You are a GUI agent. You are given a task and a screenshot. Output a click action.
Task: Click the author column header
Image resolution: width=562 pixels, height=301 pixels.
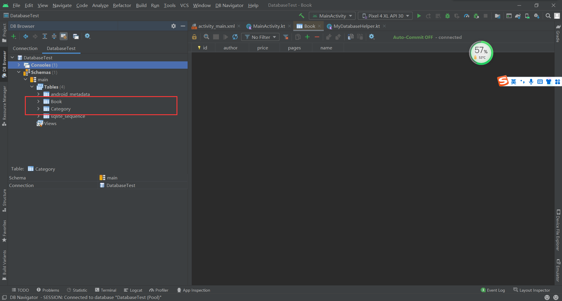click(230, 48)
